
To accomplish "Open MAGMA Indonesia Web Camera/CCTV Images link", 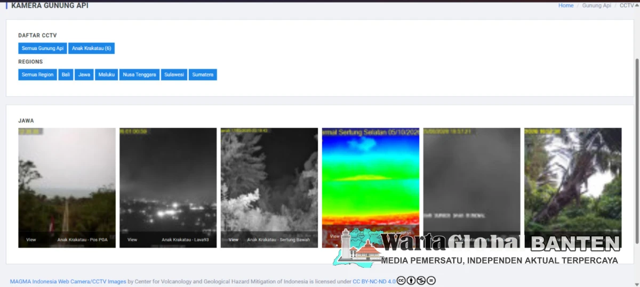I will point(68,281).
